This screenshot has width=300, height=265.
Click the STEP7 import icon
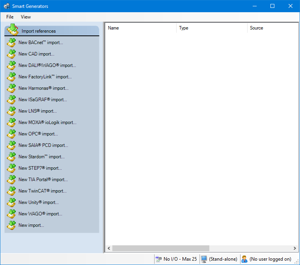(11, 168)
